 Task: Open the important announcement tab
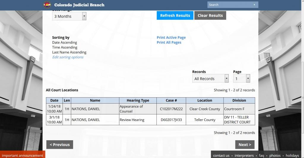coord(23,155)
